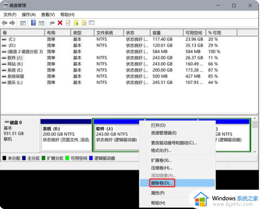The width and height of the screenshot is (260, 209).
Task: Choose 压缩卷(H)... in the context menu
Action: tap(177, 168)
